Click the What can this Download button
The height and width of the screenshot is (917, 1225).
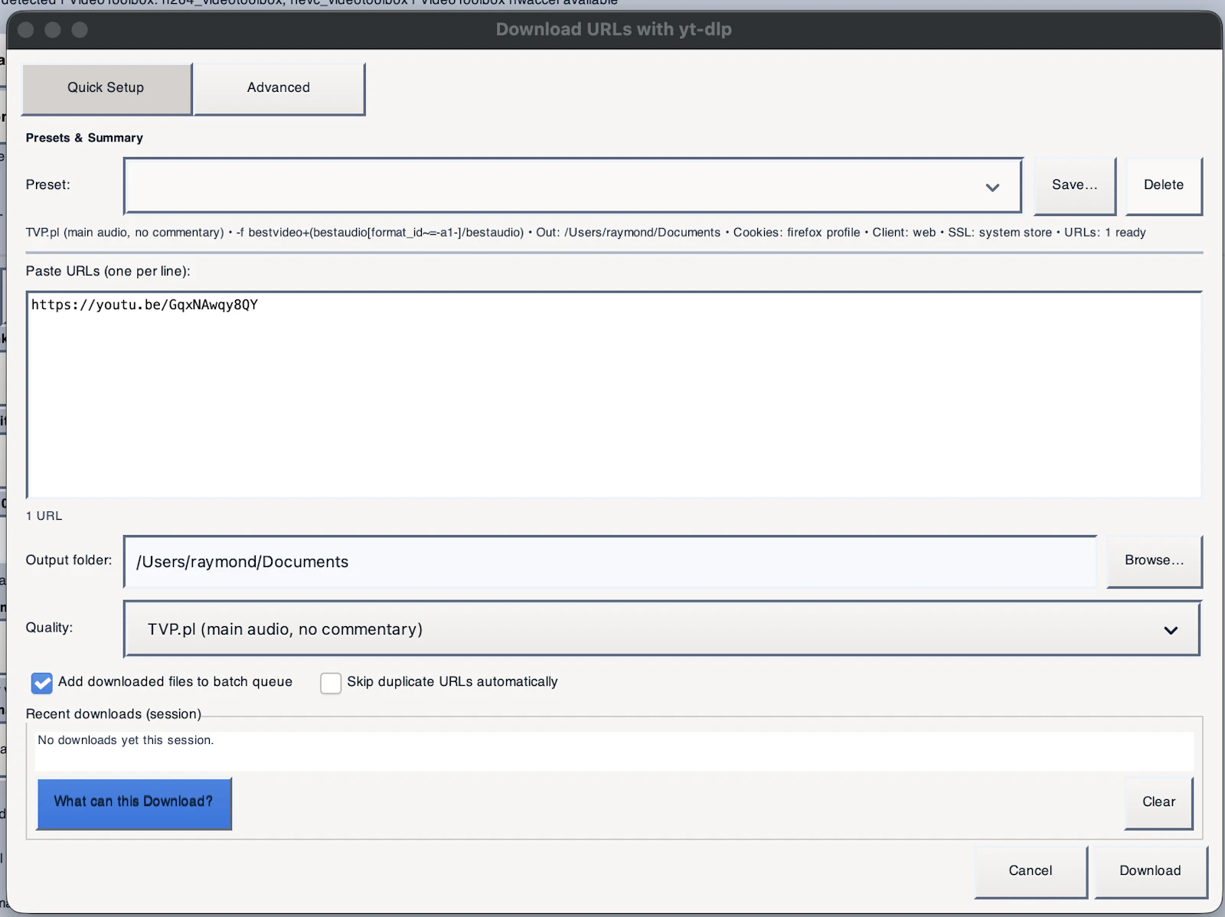click(x=134, y=804)
